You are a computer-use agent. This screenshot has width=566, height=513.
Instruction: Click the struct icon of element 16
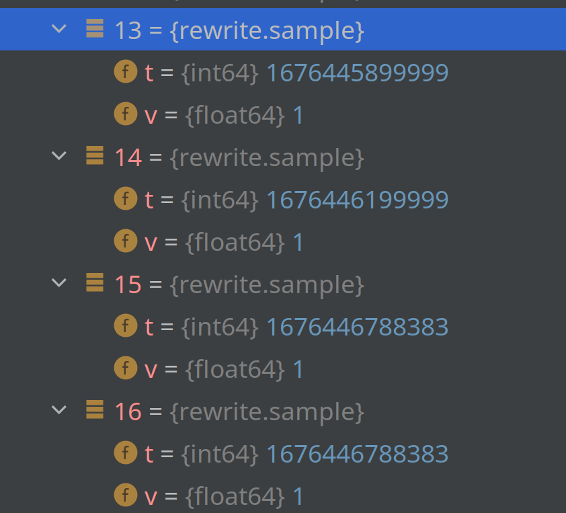click(x=95, y=409)
